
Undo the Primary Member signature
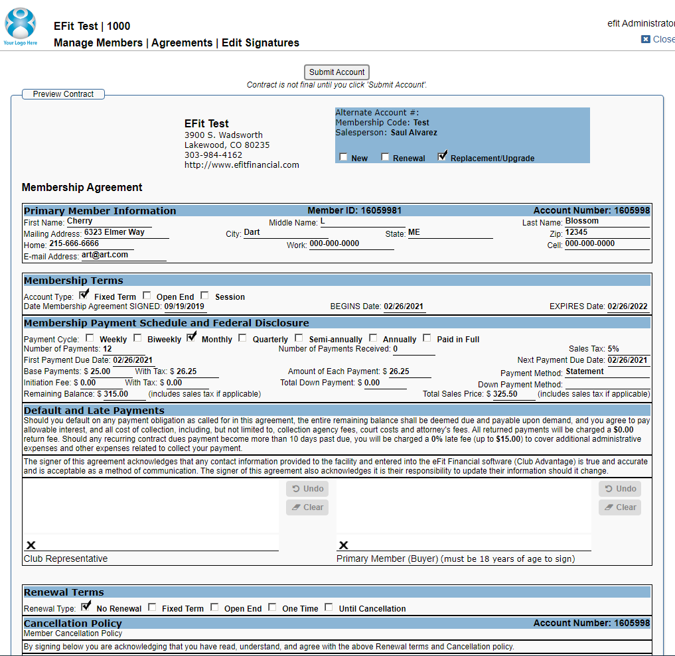click(620, 489)
